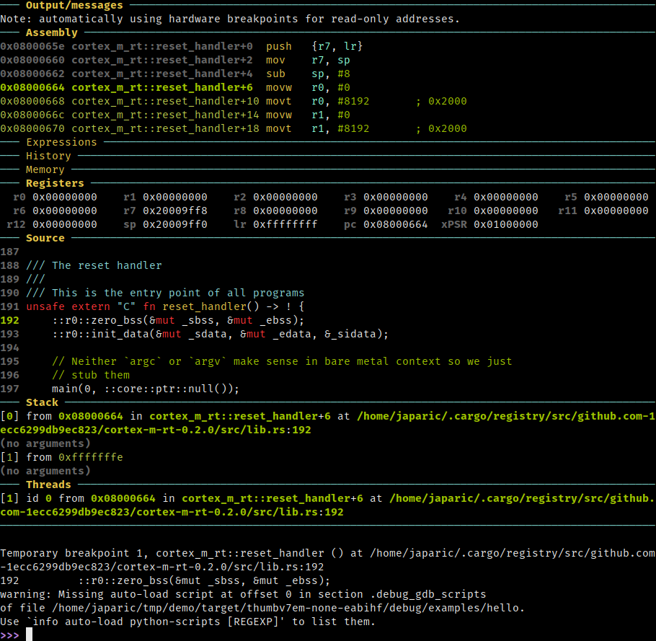Click the Threads section header

point(48,485)
